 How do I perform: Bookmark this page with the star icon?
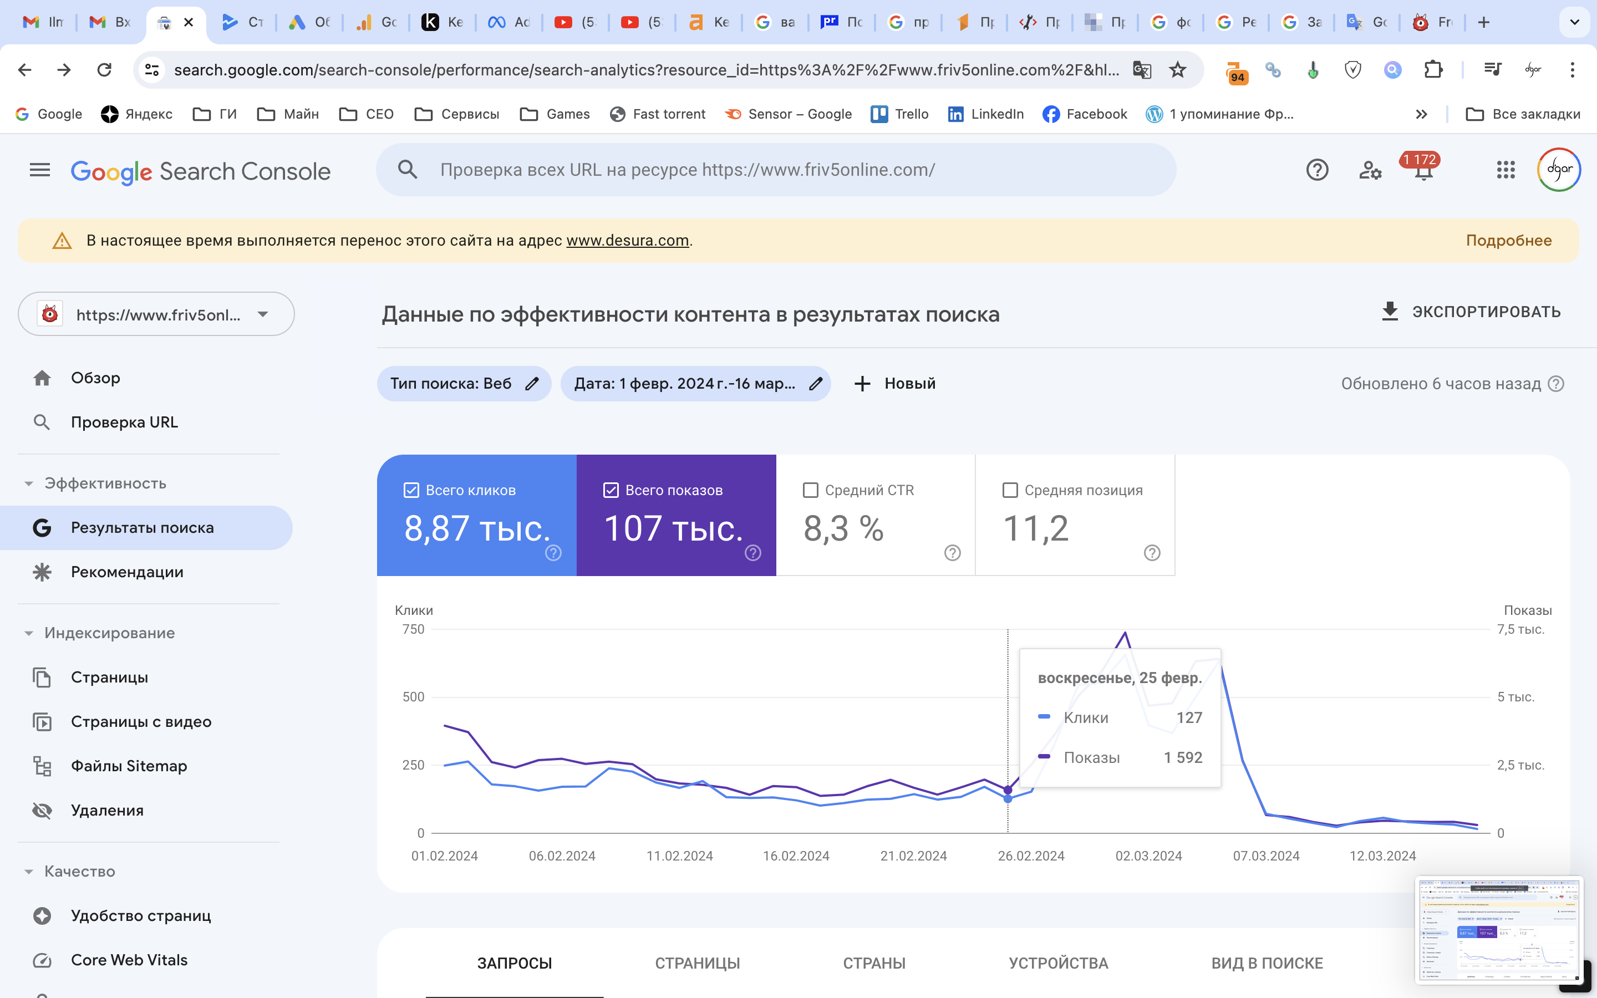point(1177,70)
